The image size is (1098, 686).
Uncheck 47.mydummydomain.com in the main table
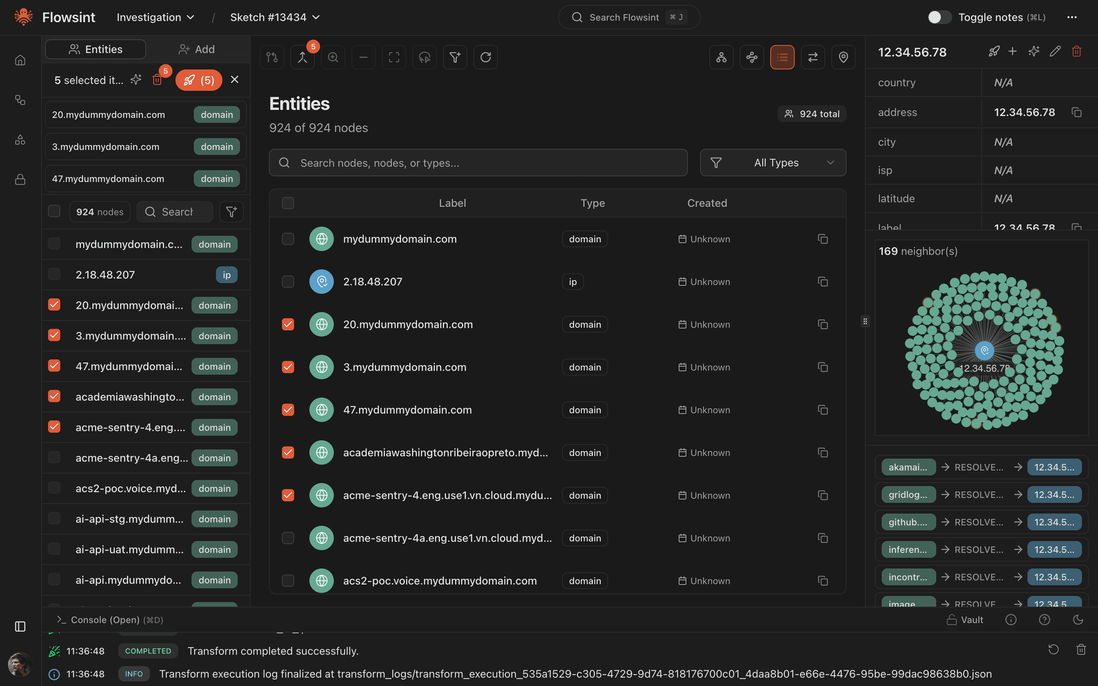pyautogui.click(x=288, y=410)
